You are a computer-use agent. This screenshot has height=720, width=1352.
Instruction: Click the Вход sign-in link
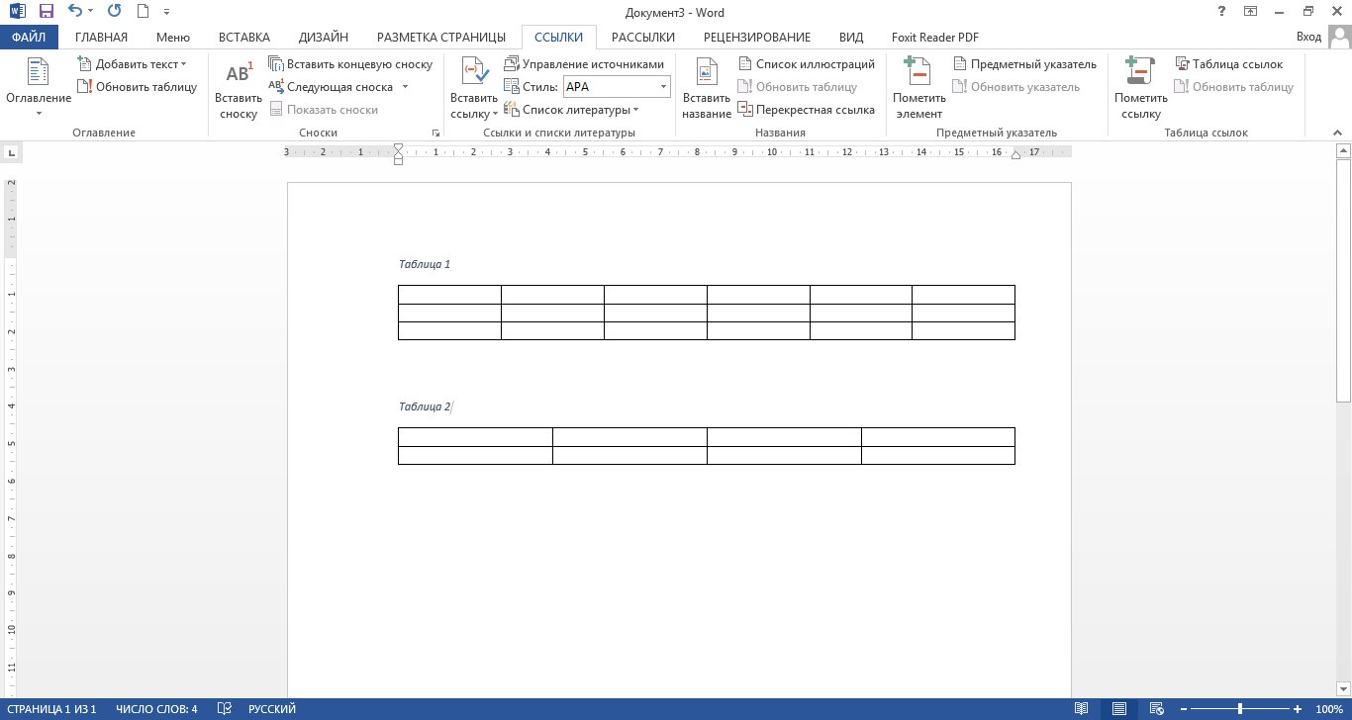1308,38
